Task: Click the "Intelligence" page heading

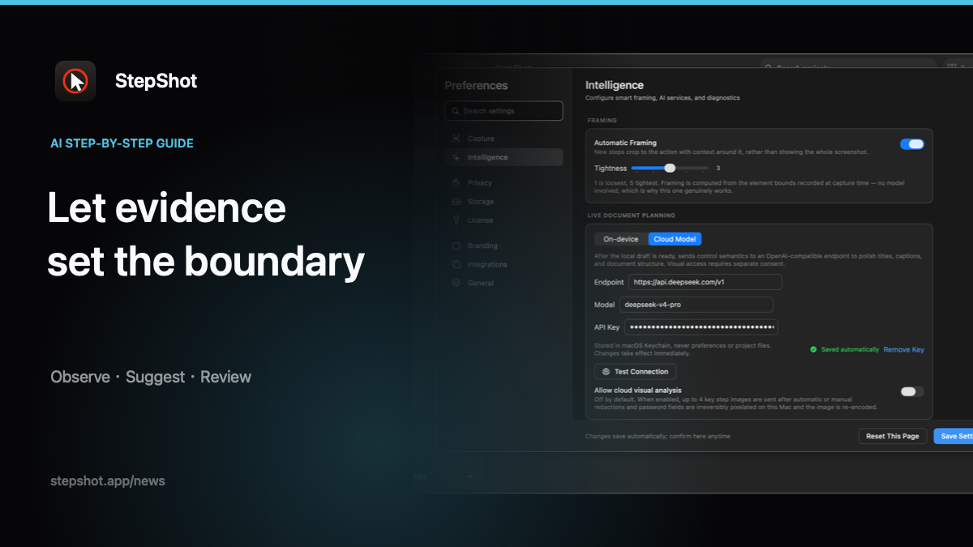Action: pos(615,85)
